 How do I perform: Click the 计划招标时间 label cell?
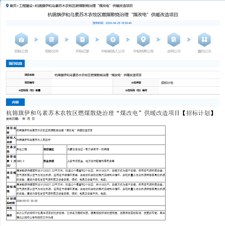point(11,201)
